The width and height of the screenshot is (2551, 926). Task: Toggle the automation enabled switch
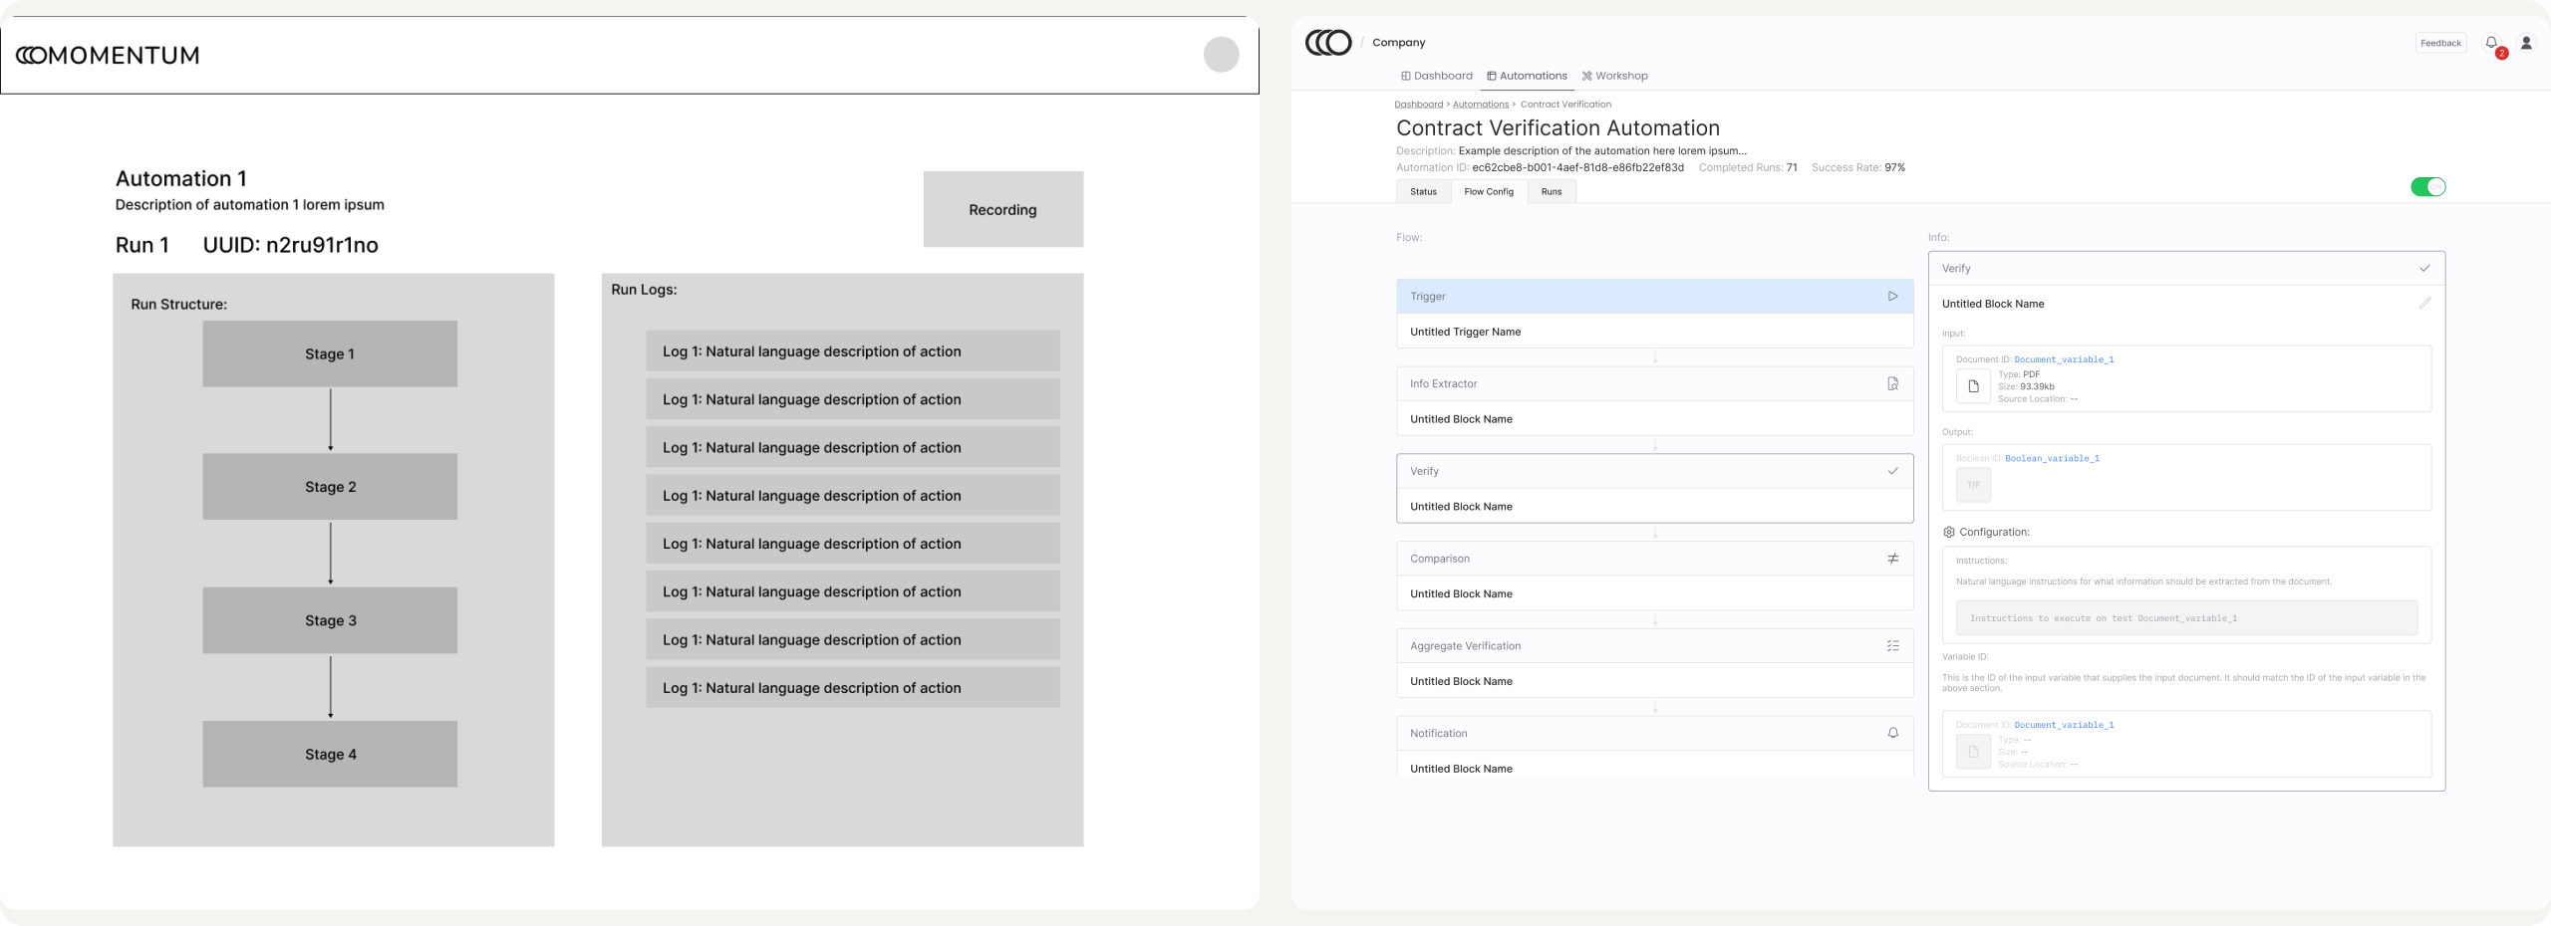coord(2427,187)
